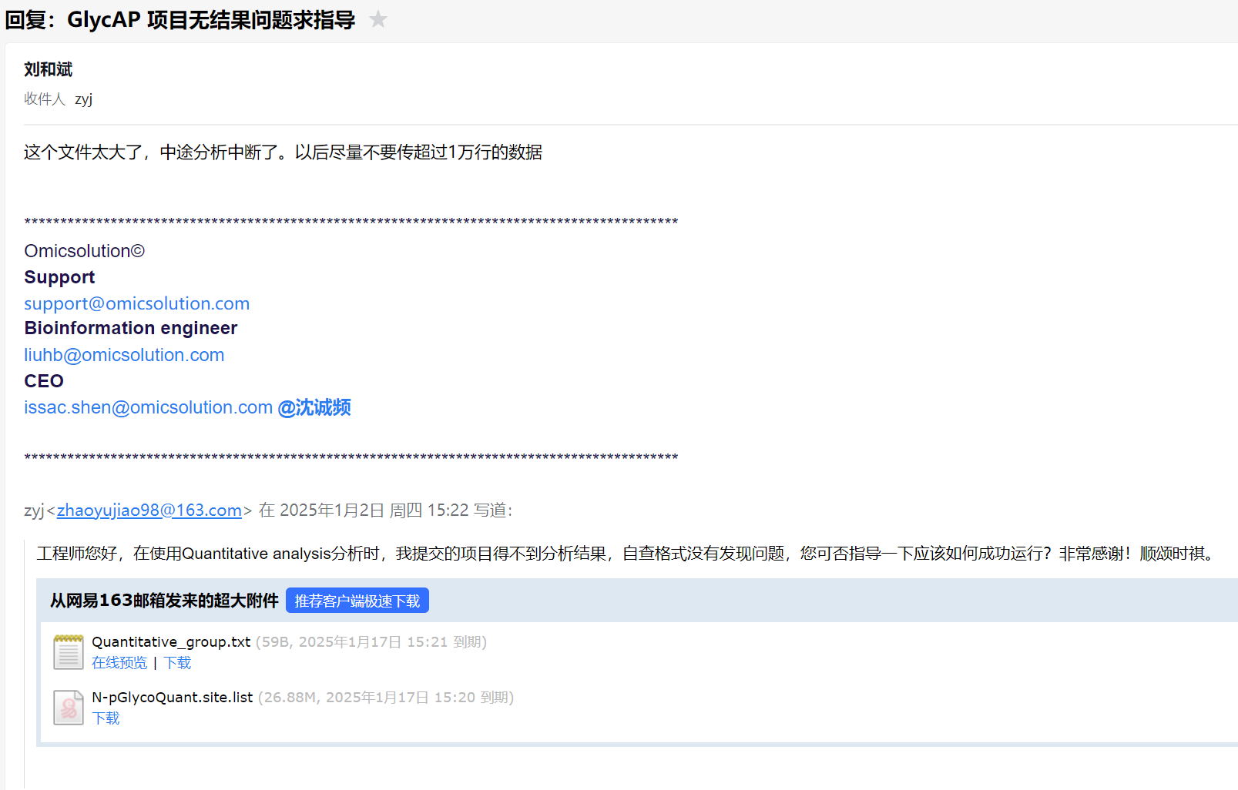Click the Quantitative_group.txt file name
The width and height of the screenshot is (1238, 790).
coord(171,642)
